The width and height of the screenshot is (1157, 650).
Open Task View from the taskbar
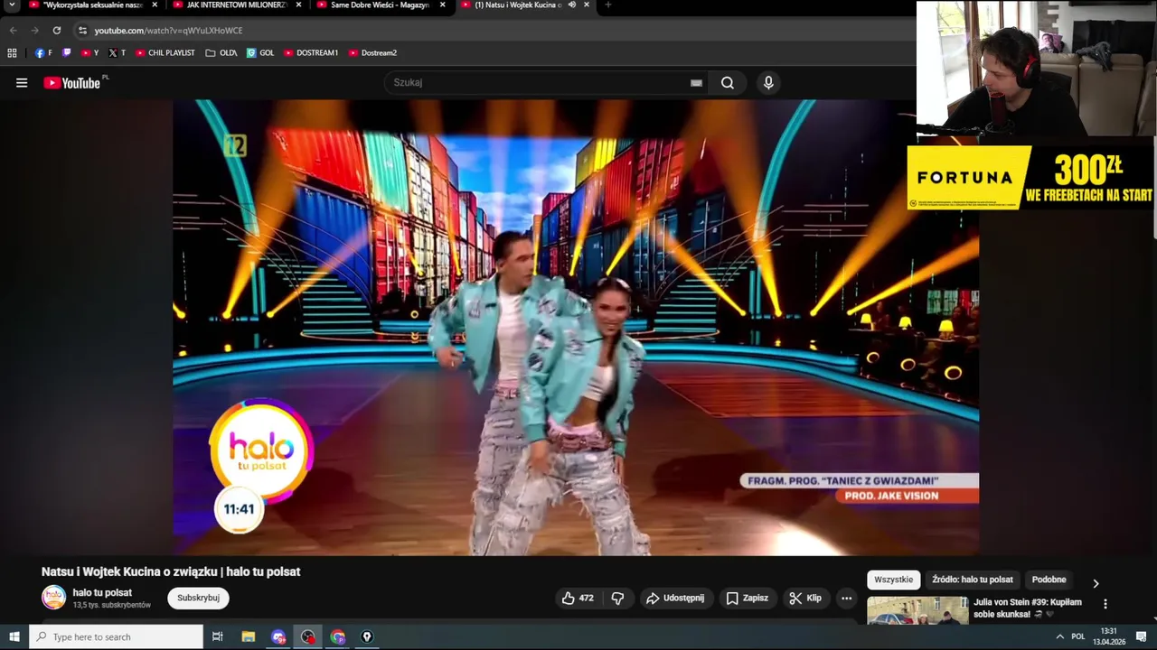point(217,636)
